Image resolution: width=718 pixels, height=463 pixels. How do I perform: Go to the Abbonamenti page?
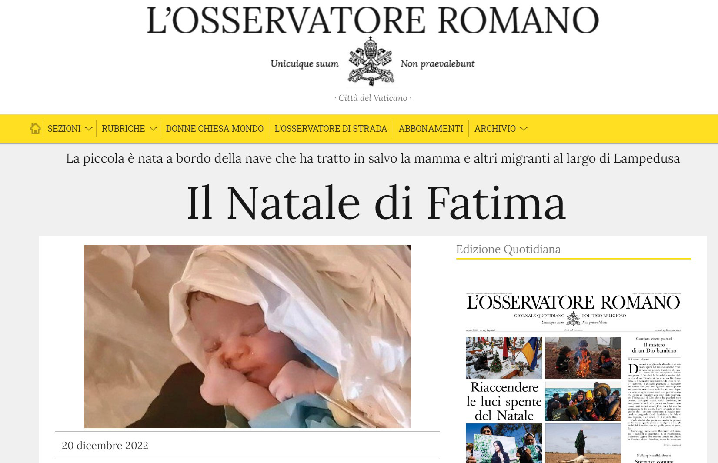[x=431, y=129]
